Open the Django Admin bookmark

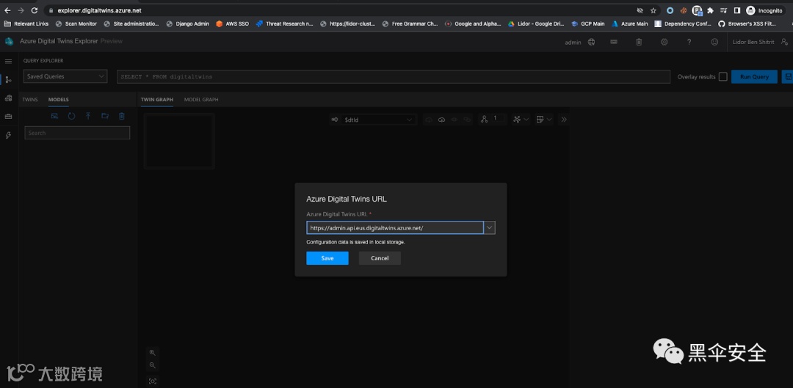coord(188,23)
